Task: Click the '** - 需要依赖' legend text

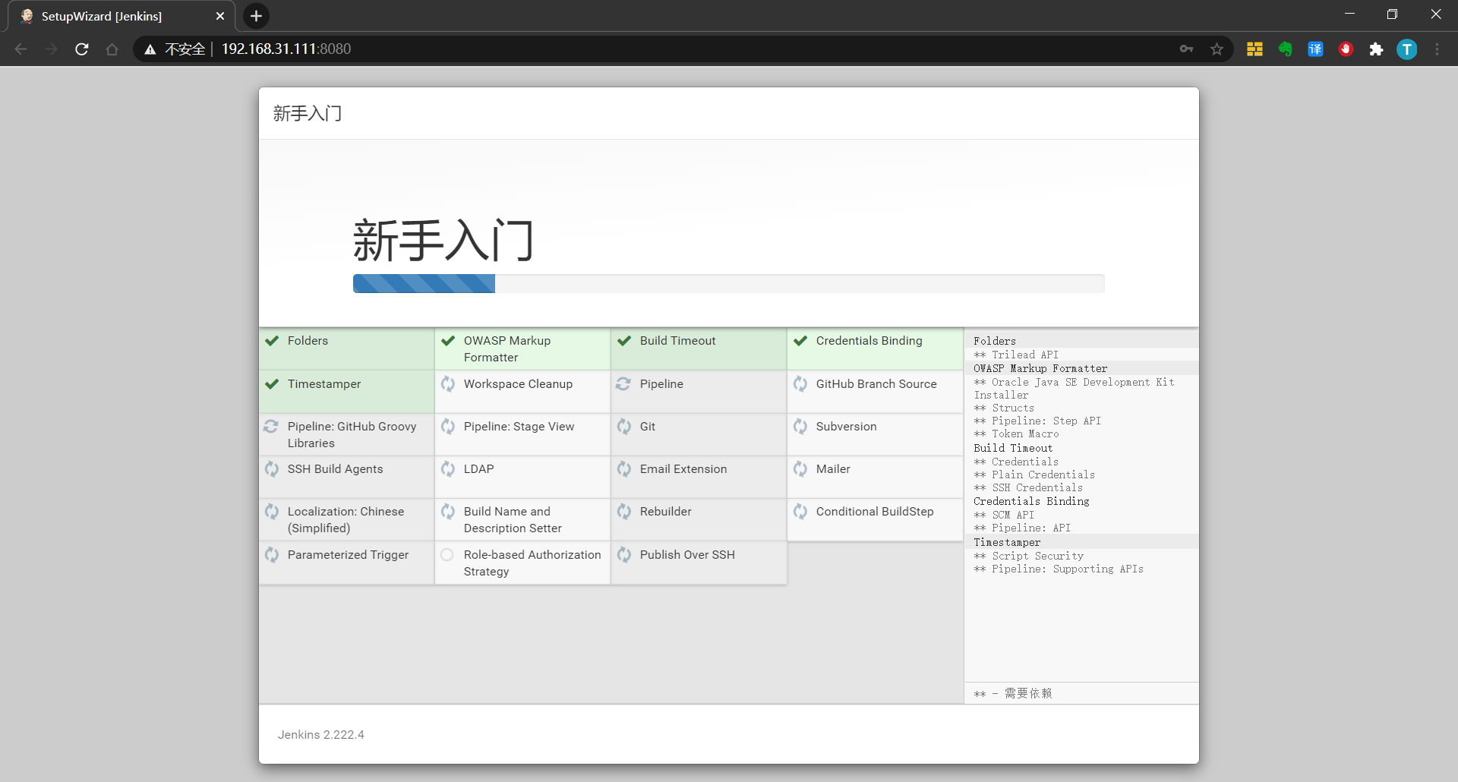Action: 1013,693
